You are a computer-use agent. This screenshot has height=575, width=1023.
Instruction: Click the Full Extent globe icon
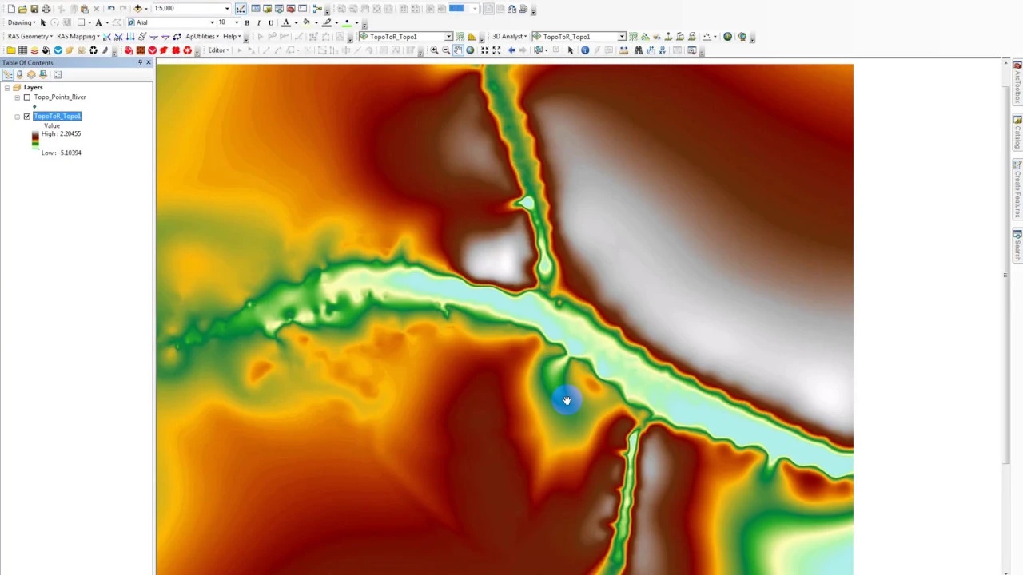[470, 50]
